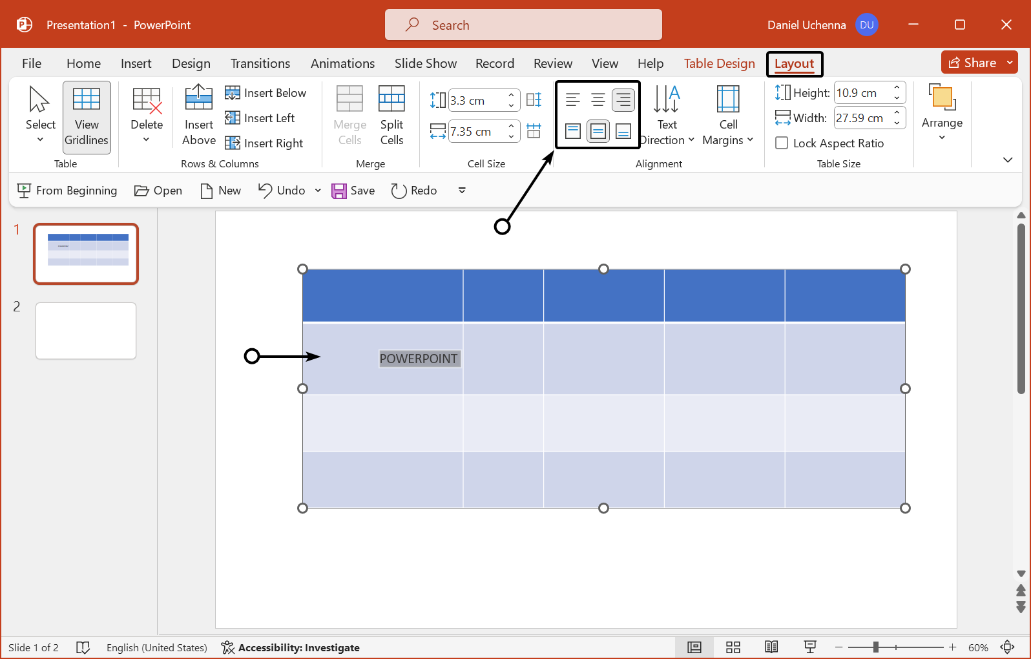The height and width of the screenshot is (659, 1031).
Task: Click the Insert Above rows icon
Action: coord(198,114)
